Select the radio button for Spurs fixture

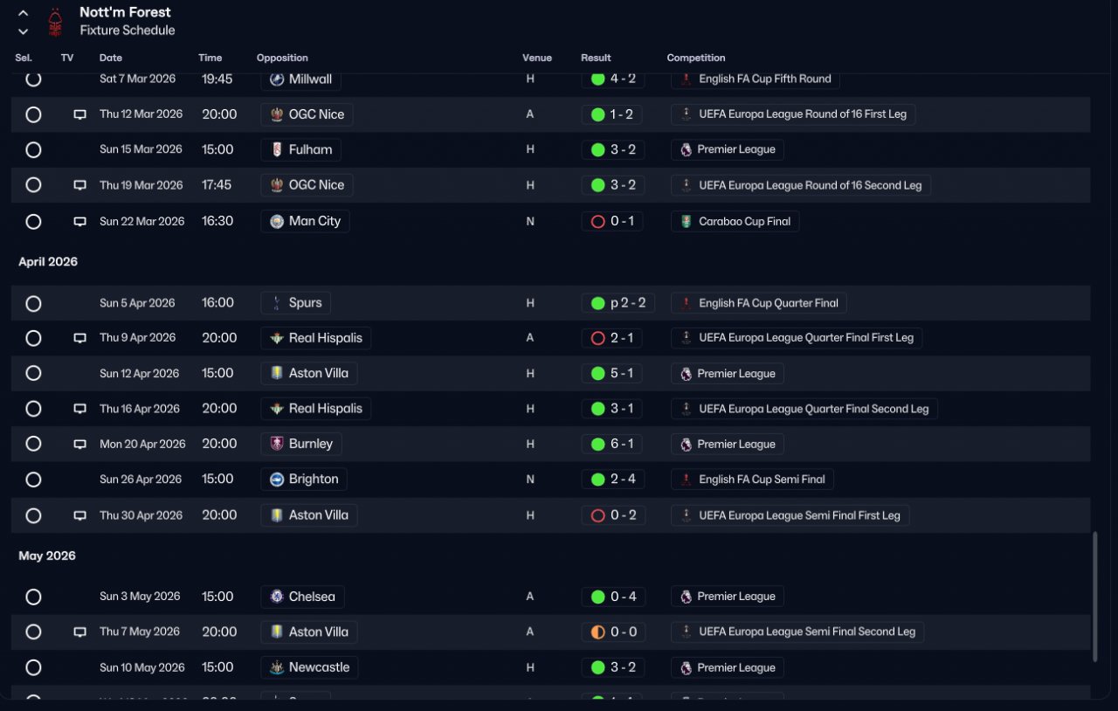point(33,303)
